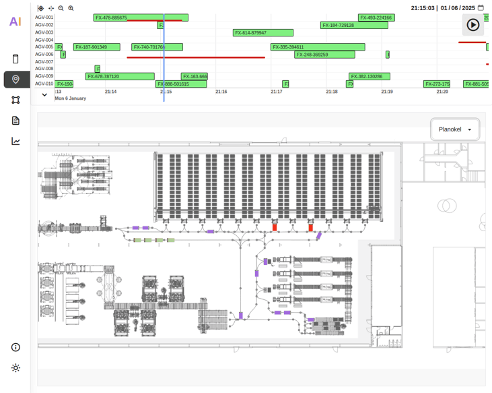Select task FX-493-224166 on AGV-001
Viewport: 492px width, 393px height.
(x=376, y=18)
